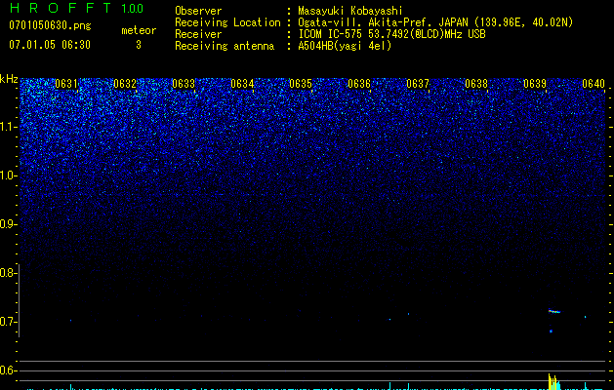Click the 'Receiving Location' field label
The image size is (614, 390).
tap(227, 22)
